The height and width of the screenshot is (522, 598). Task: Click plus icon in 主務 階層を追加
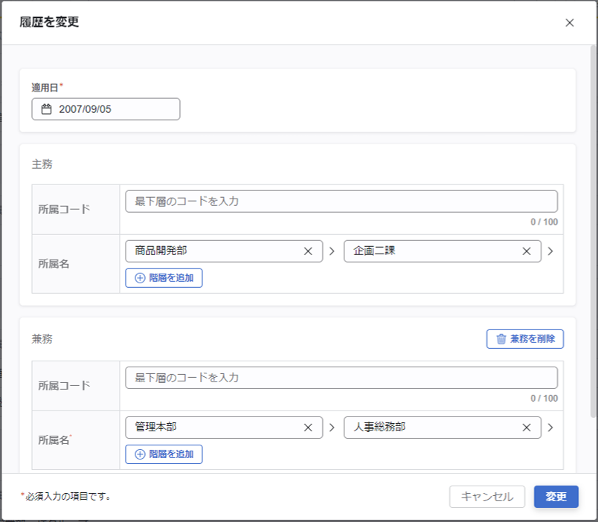coord(140,278)
